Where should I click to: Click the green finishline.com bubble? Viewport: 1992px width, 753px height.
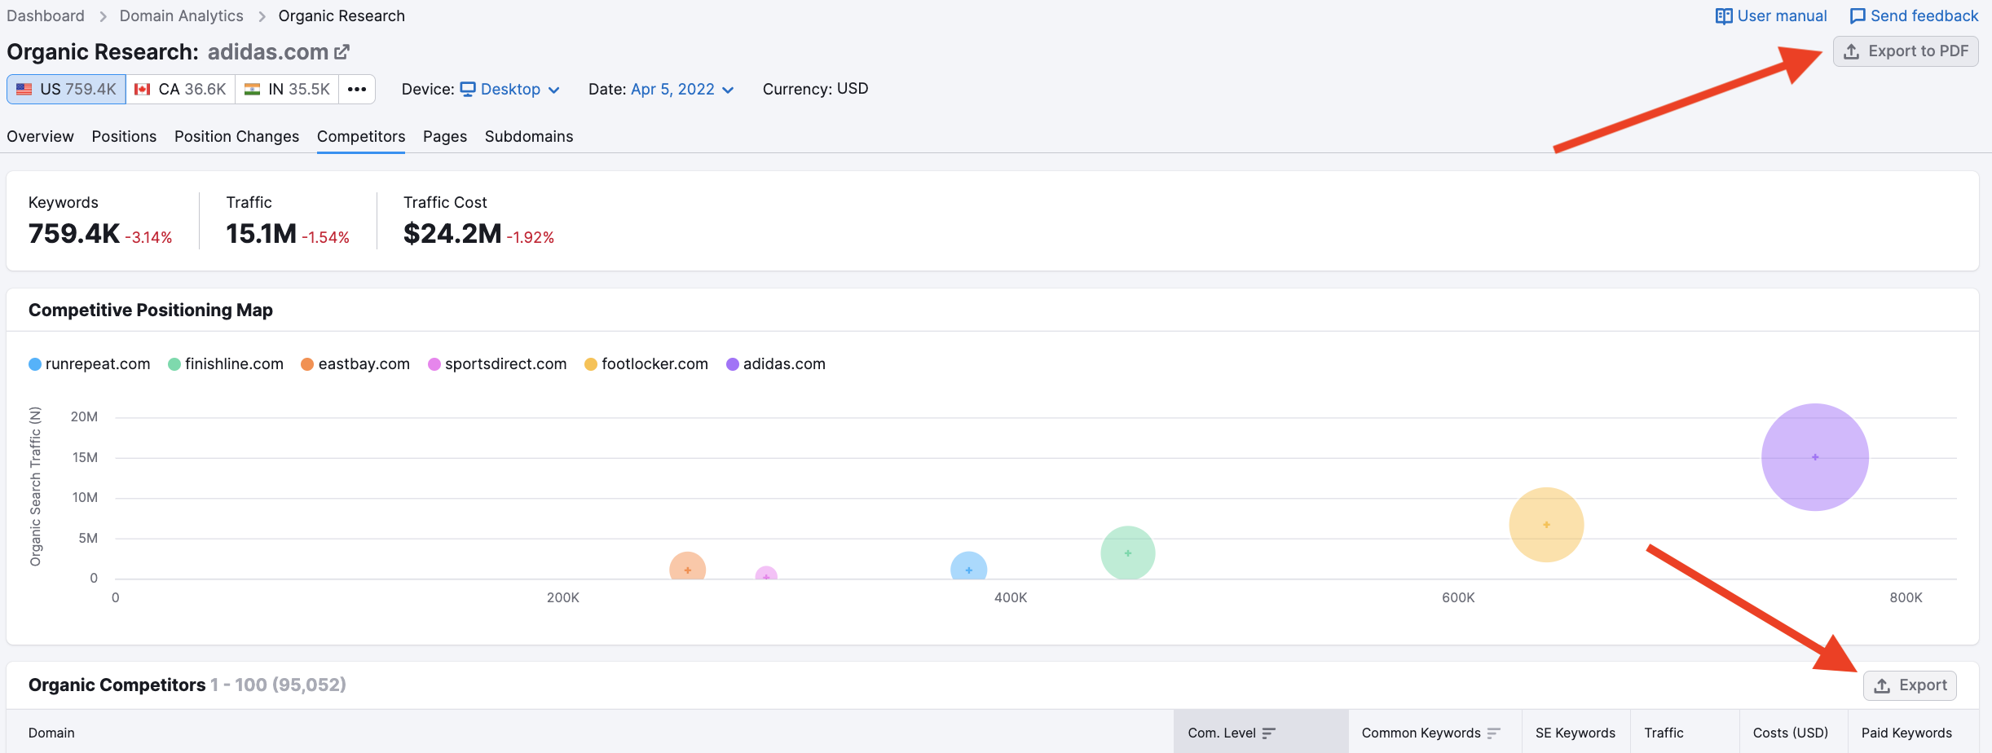pyautogui.click(x=1128, y=553)
